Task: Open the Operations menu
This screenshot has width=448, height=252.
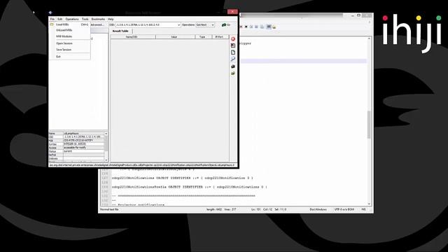Action: coord(72,19)
